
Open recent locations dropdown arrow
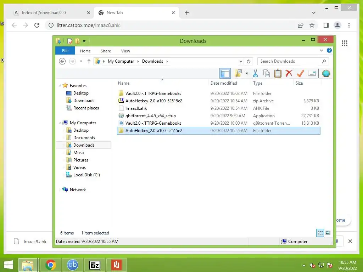pyautogui.click(x=81, y=61)
